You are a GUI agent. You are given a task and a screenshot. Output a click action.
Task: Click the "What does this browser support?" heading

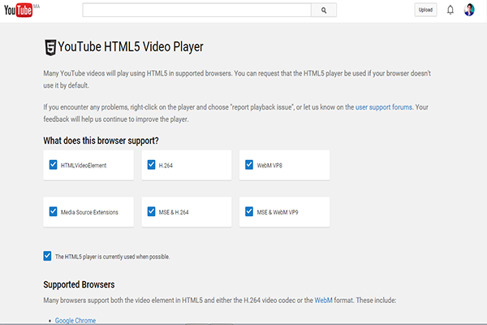point(101,141)
